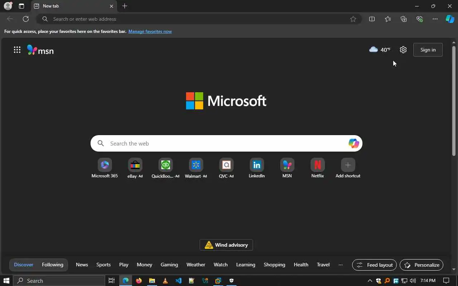Open the MSN shortcut tile
The height and width of the screenshot is (286, 458).
(x=287, y=168)
